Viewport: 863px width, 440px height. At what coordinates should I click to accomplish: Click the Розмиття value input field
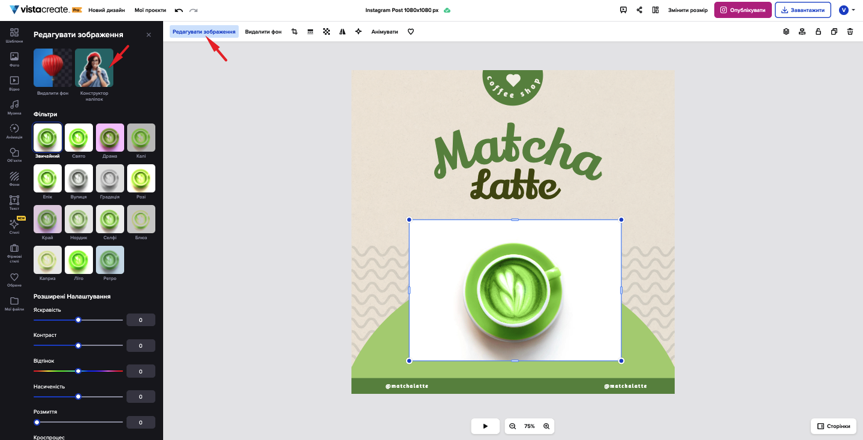tap(141, 423)
